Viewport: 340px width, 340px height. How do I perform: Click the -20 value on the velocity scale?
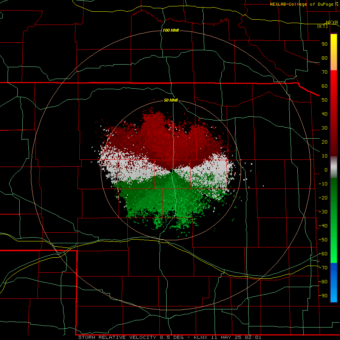323,198
